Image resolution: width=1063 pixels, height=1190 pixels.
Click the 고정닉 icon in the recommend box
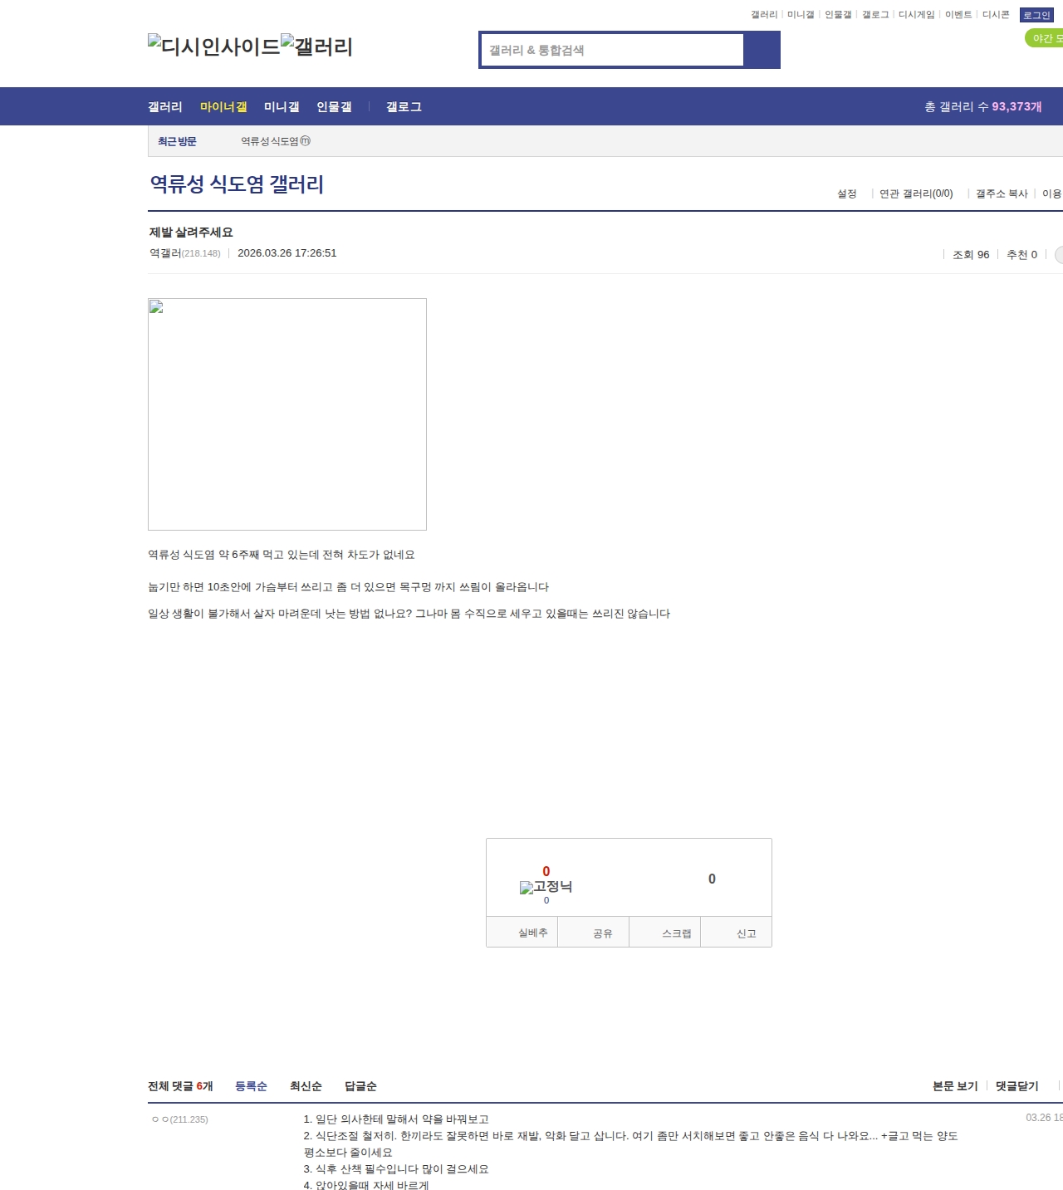point(546,887)
